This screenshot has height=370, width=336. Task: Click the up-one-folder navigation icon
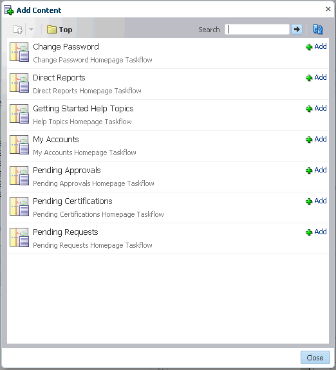click(17, 30)
